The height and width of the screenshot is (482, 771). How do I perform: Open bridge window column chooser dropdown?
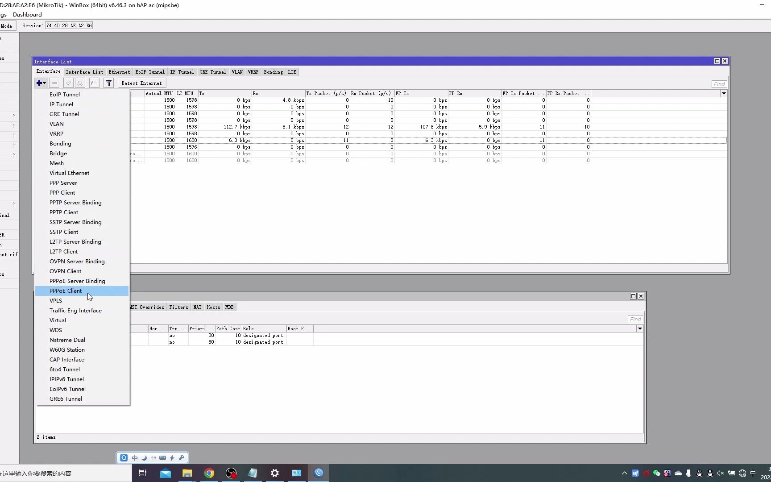[x=640, y=328]
